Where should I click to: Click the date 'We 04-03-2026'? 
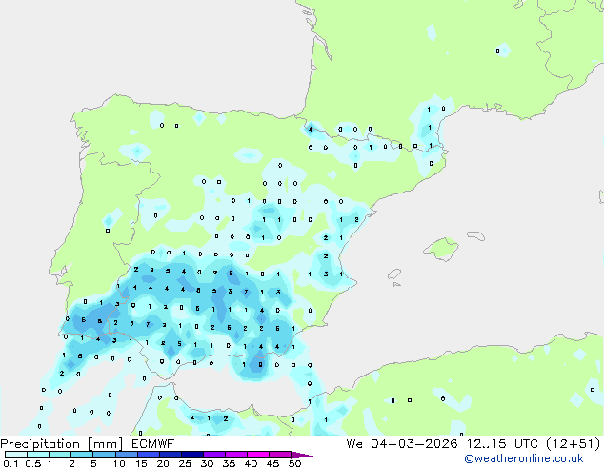(402, 444)
